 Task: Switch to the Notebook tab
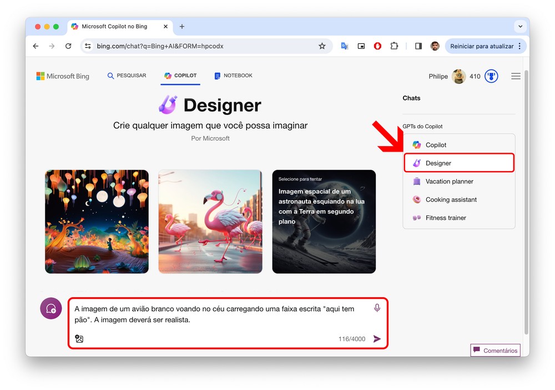point(234,76)
